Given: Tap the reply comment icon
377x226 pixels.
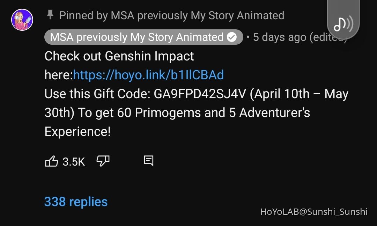Looking at the screenshot, I should (149, 161).
